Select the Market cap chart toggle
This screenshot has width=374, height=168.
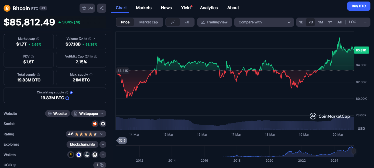[x=148, y=22]
